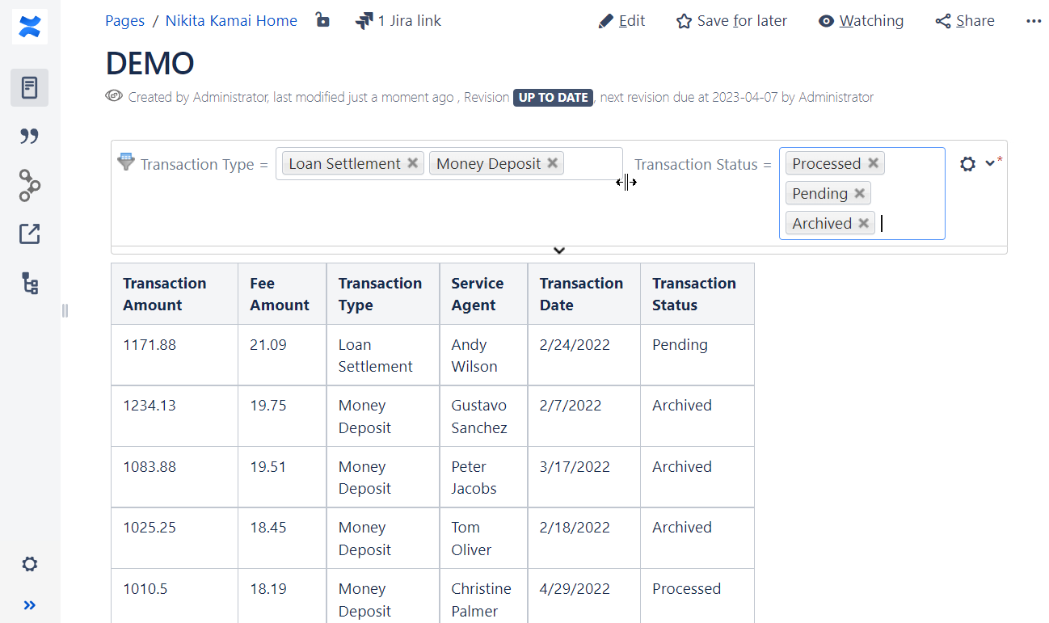Click the Confluence logo icon
The height and width of the screenshot is (623, 1049).
(x=30, y=27)
